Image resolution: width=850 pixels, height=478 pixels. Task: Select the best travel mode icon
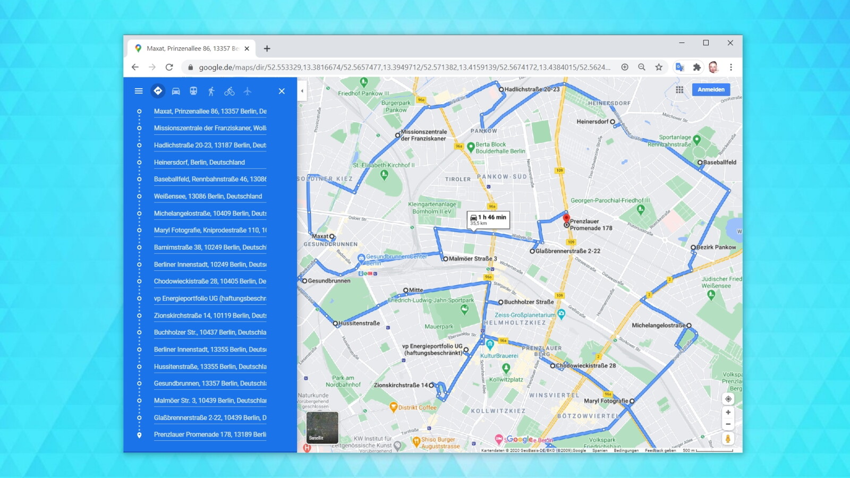point(158,91)
